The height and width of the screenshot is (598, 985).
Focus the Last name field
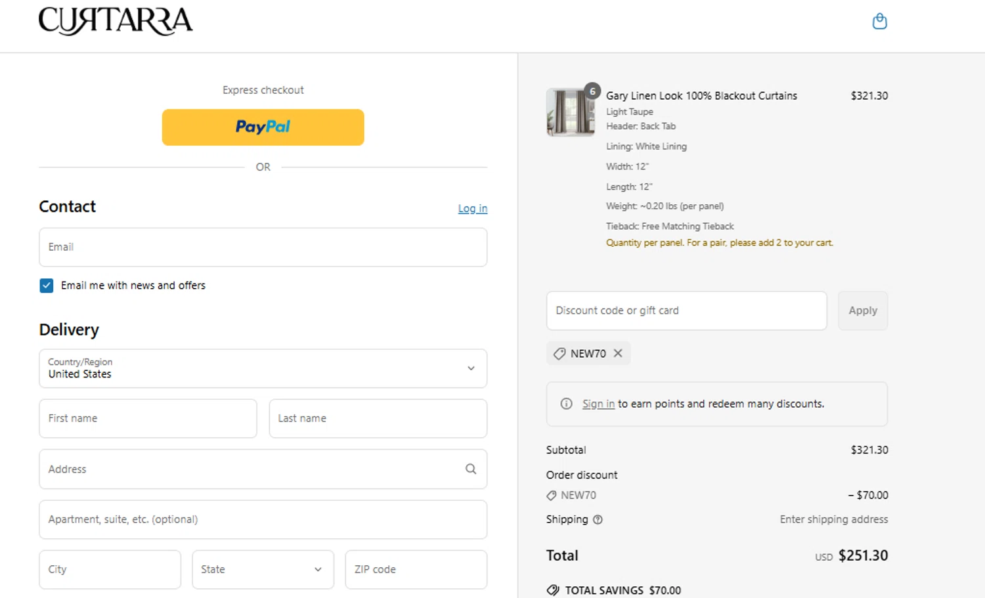pos(378,418)
